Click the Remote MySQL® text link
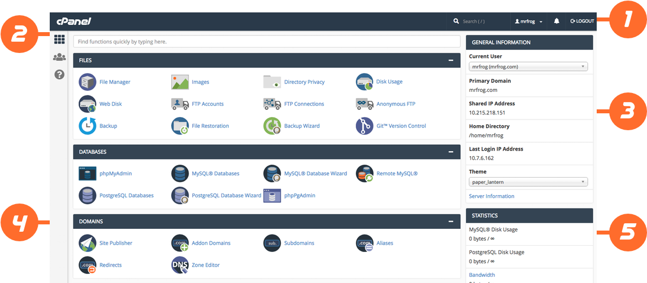Image resolution: width=647 pixels, height=283 pixels. pyautogui.click(x=397, y=174)
